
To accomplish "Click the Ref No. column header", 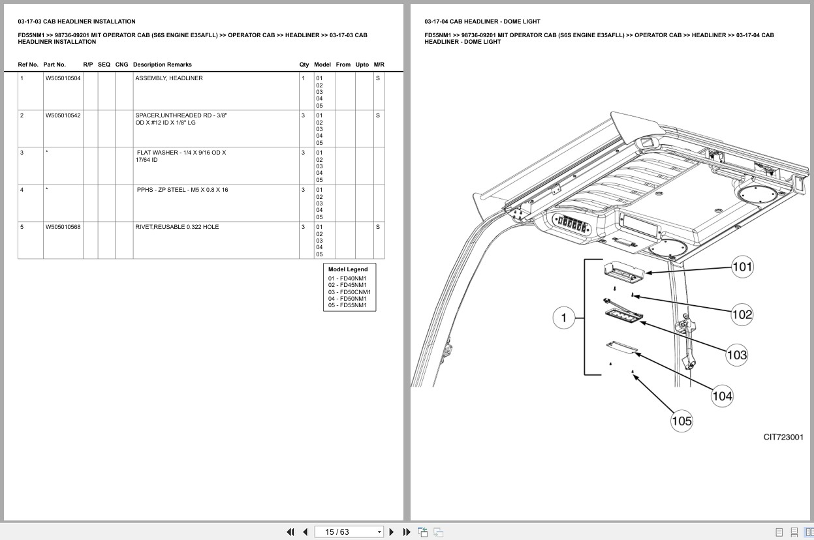I will 28,65.
